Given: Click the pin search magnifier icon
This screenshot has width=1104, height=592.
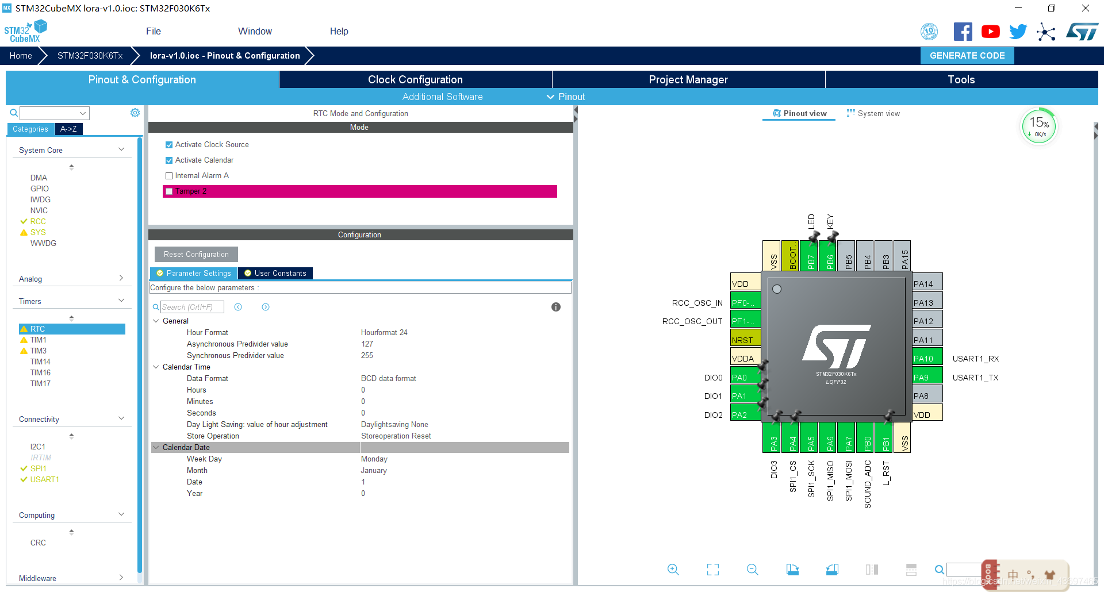Looking at the screenshot, I should (x=939, y=570).
